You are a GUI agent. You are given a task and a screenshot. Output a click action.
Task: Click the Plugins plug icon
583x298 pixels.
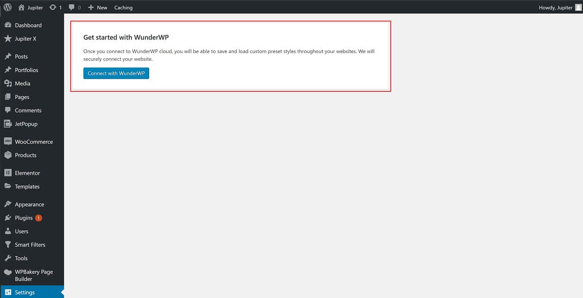(x=8, y=218)
